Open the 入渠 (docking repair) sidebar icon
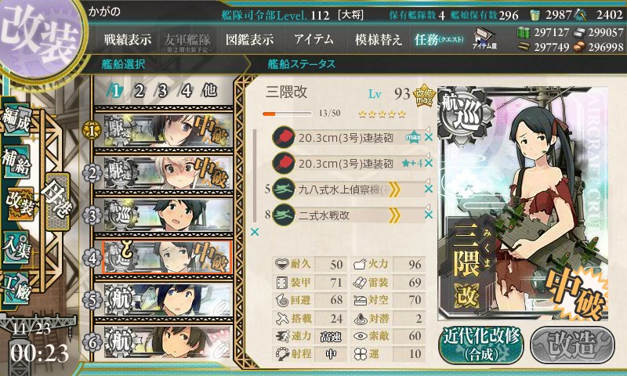 16,247
